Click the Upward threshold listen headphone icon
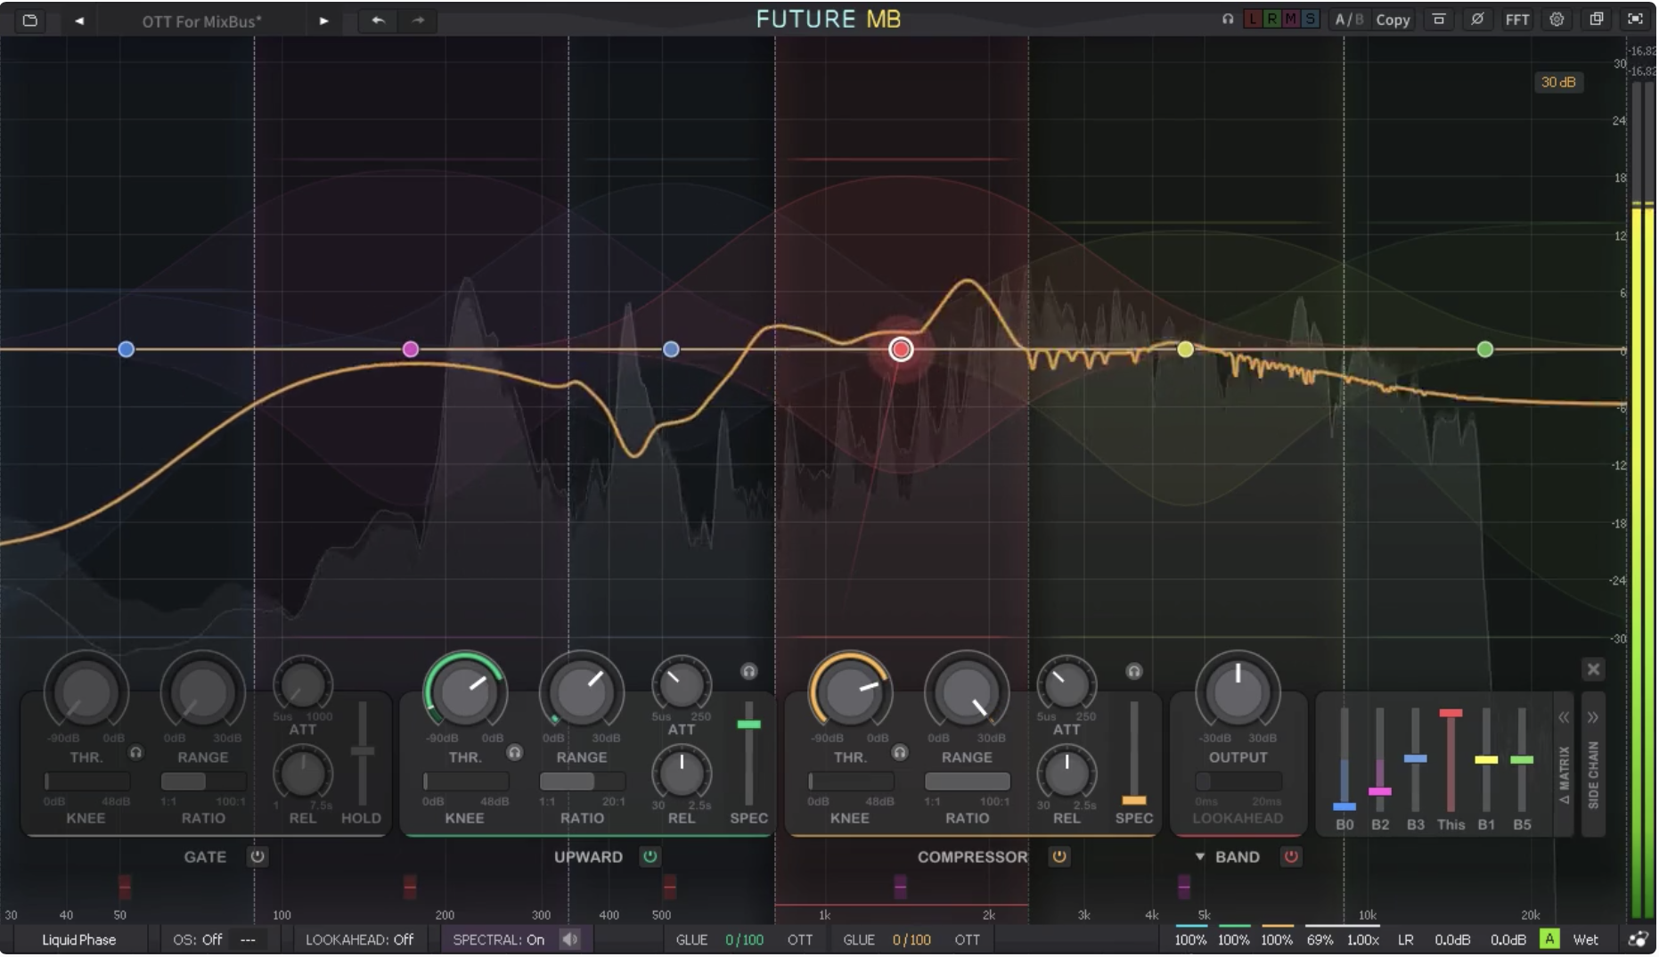Image resolution: width=1659 pixels, height=957 pixels. 515,753
